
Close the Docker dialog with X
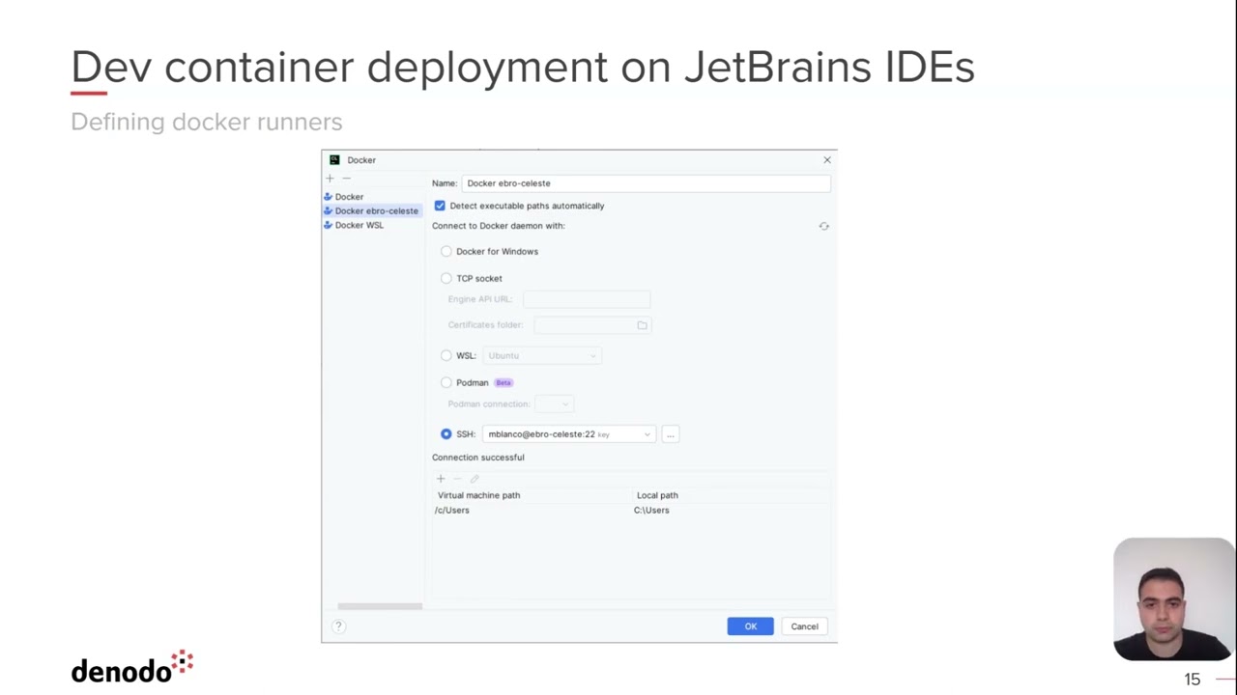[826, 160]
